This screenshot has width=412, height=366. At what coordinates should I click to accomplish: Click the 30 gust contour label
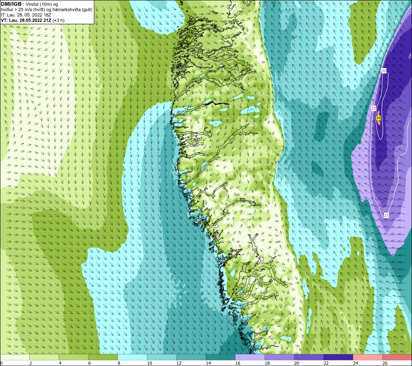(384, 71)
